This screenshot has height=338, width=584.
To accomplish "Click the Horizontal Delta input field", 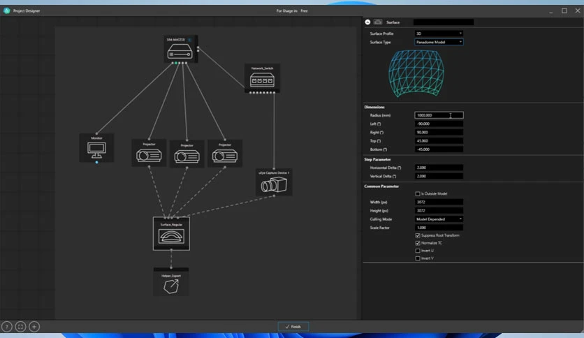I will [439, 168].
